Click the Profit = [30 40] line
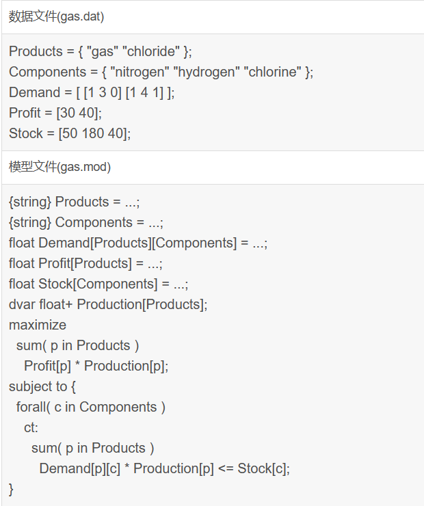This screenshot has height=506, width=424. click(x=55, y=114)
